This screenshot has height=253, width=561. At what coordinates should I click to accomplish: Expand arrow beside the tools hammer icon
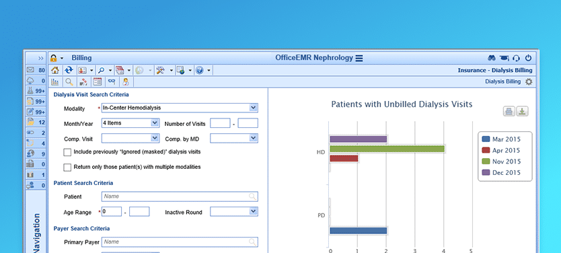pyautogui.click(x=171, y=71)
